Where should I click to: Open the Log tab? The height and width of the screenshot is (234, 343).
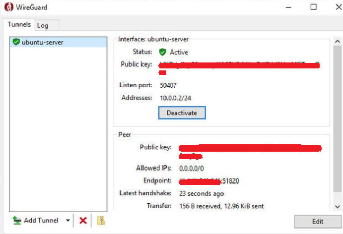coord(47,25)
